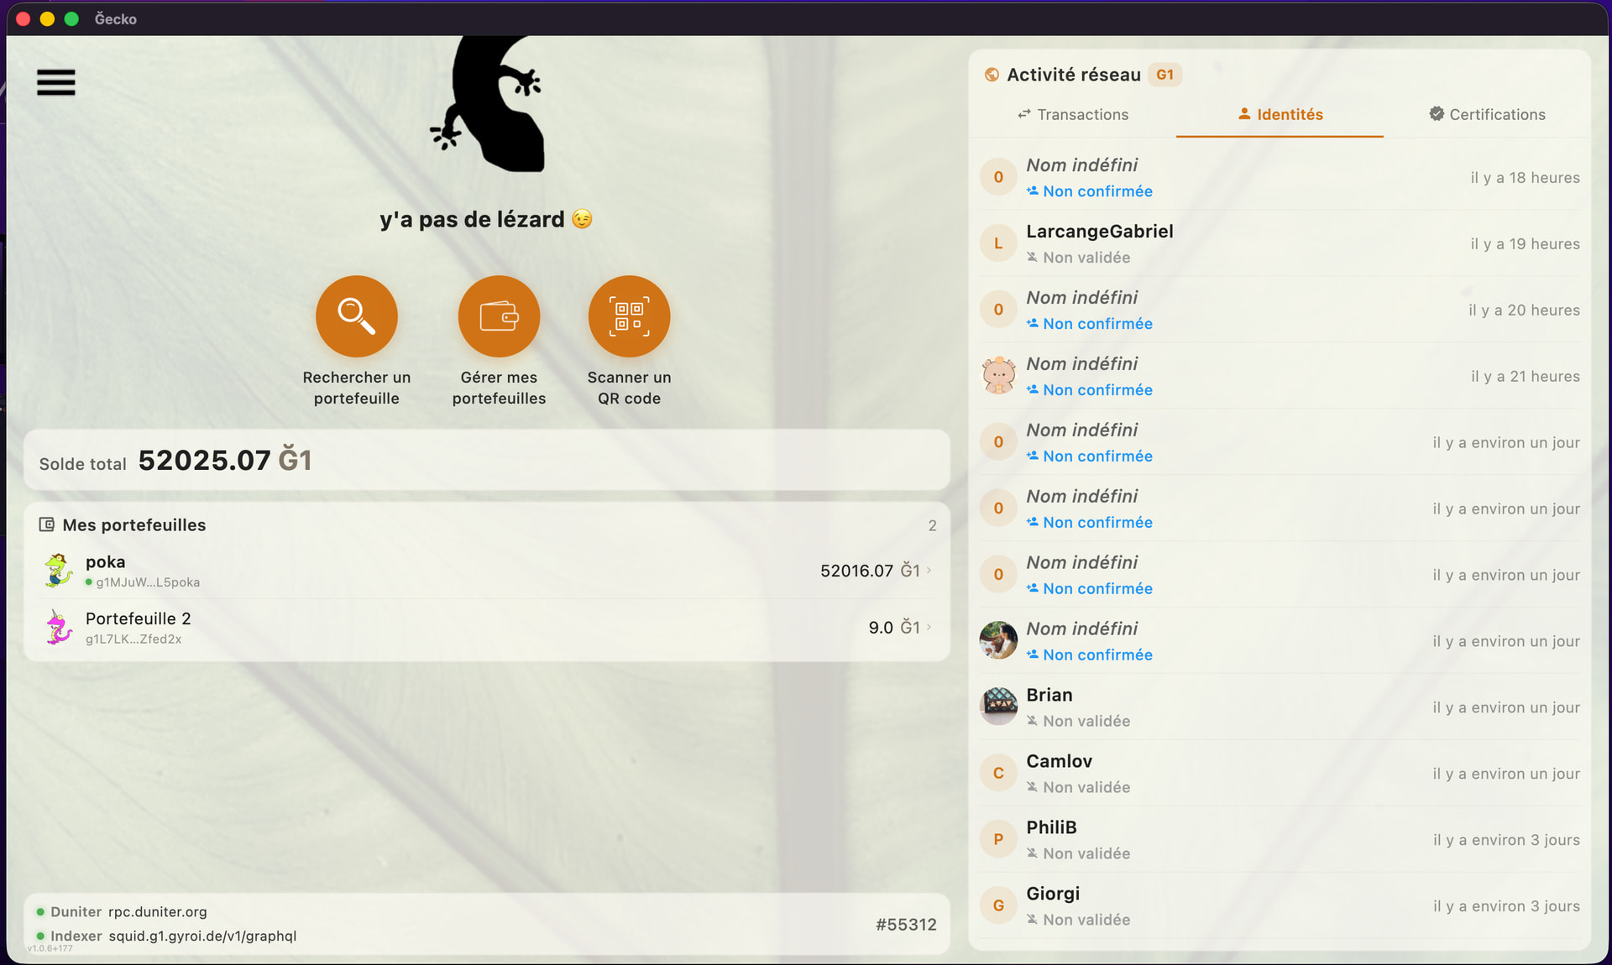This screenshot has height=965, width=1612.
Task: Click the Solde total balance card
Action: pyautogui.click(x=487, y=461)
